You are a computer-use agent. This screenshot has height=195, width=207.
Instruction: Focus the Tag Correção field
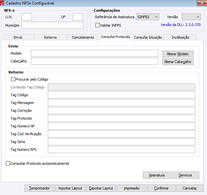coord(122,110)
